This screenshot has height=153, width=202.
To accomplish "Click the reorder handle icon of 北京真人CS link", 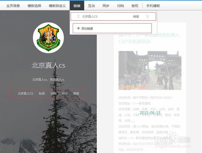I will pyautogui.click(x=78, y=16).
